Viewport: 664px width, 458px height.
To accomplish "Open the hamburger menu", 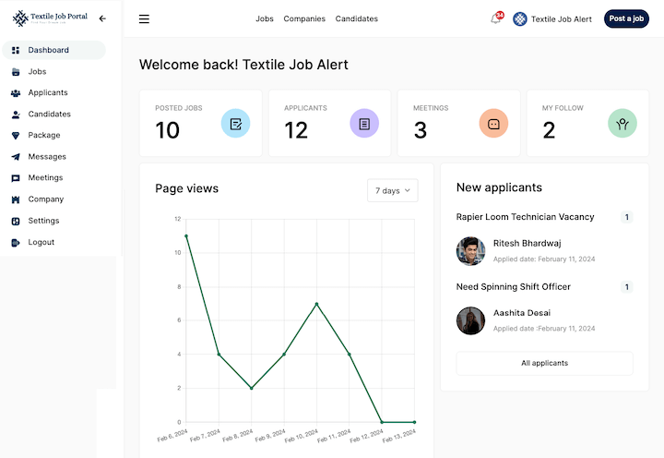I will coord(144,18).
